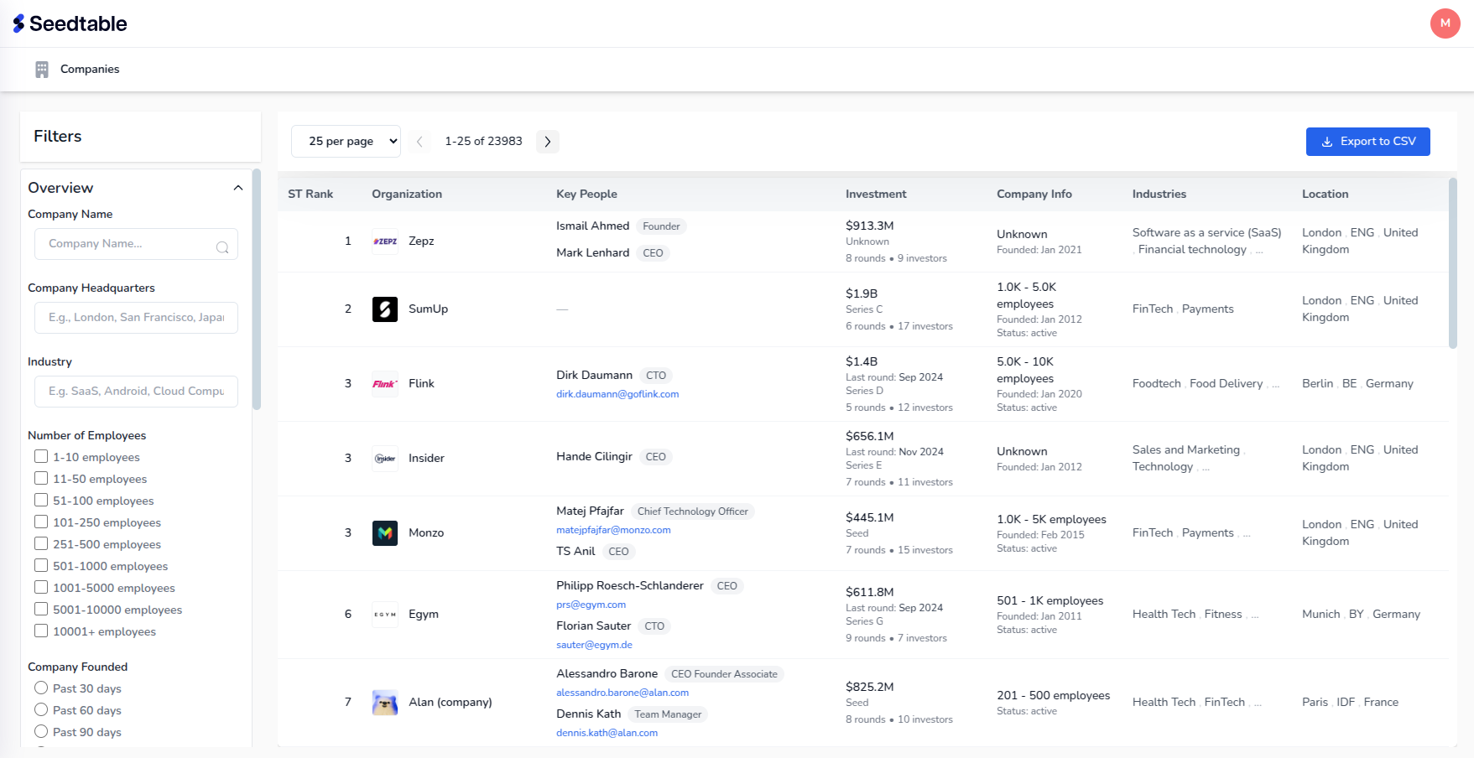Go to previous page of results

[x=419, y=142]
